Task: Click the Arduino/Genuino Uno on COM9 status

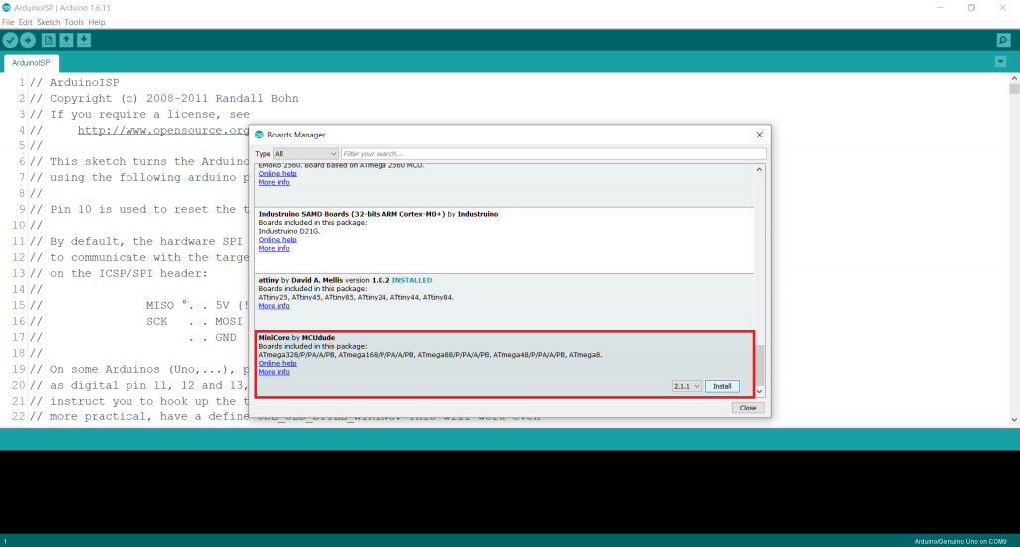Action: pos(960,541)
